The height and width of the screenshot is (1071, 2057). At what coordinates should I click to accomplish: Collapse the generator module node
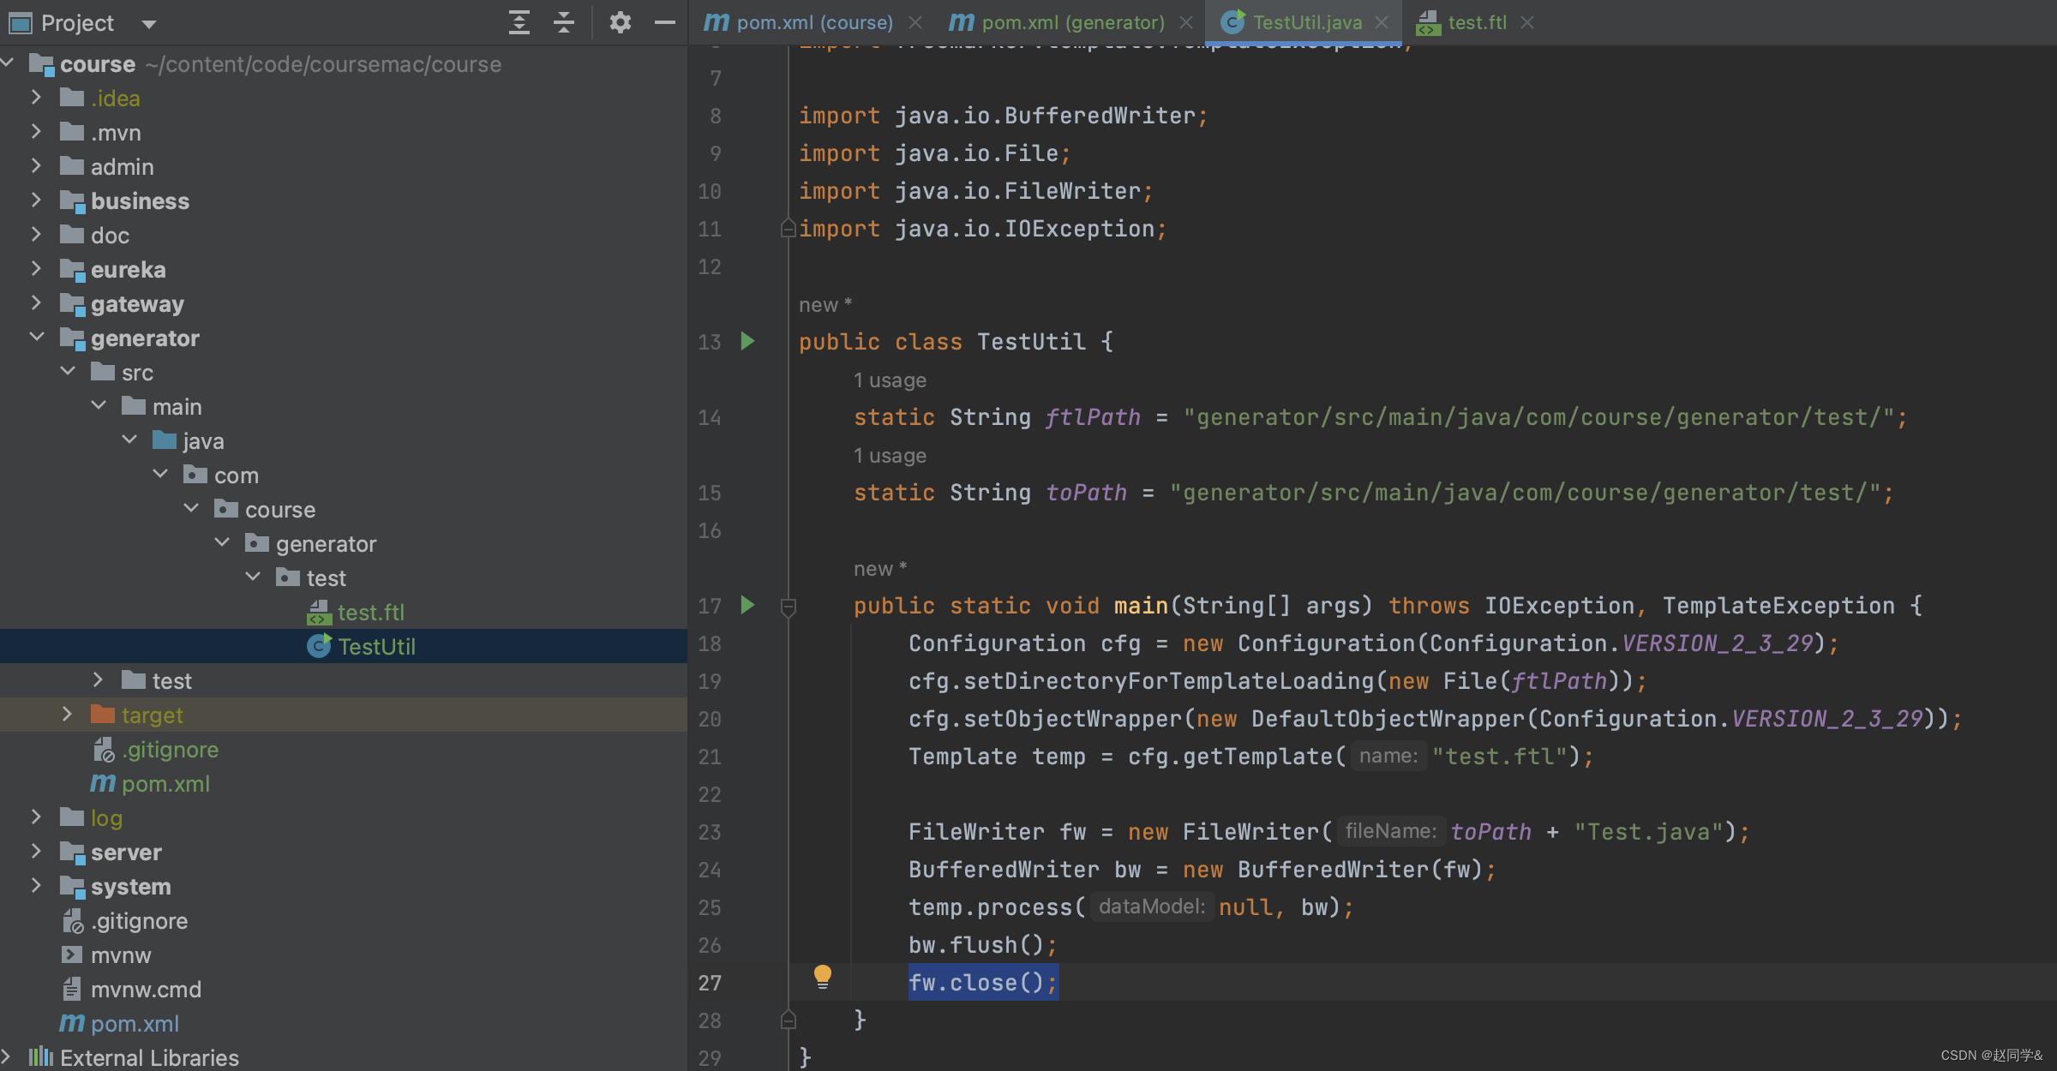37,338
